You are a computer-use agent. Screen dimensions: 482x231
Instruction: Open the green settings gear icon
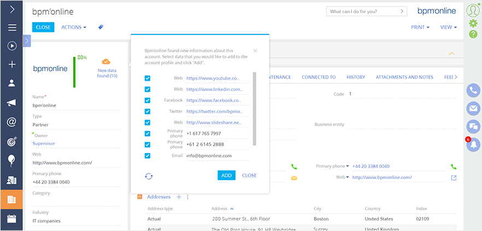coord(473,23)
